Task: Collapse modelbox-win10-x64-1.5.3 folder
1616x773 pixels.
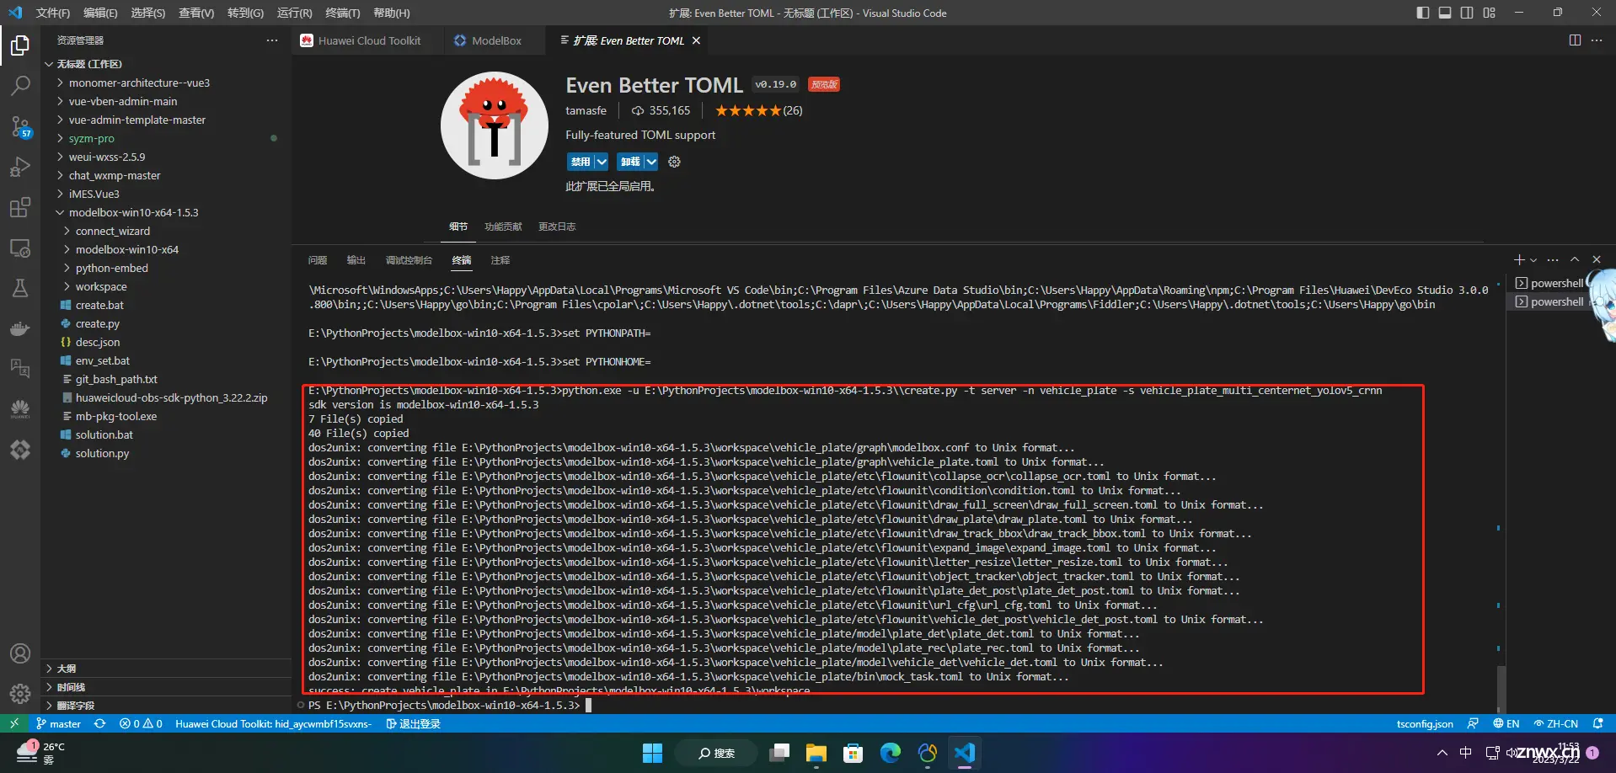Action: [x=60, y=212]
